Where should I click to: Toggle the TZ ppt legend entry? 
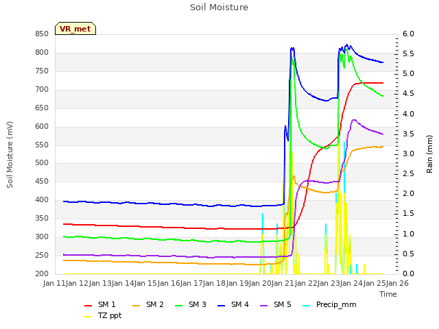(x=103, y=315)
